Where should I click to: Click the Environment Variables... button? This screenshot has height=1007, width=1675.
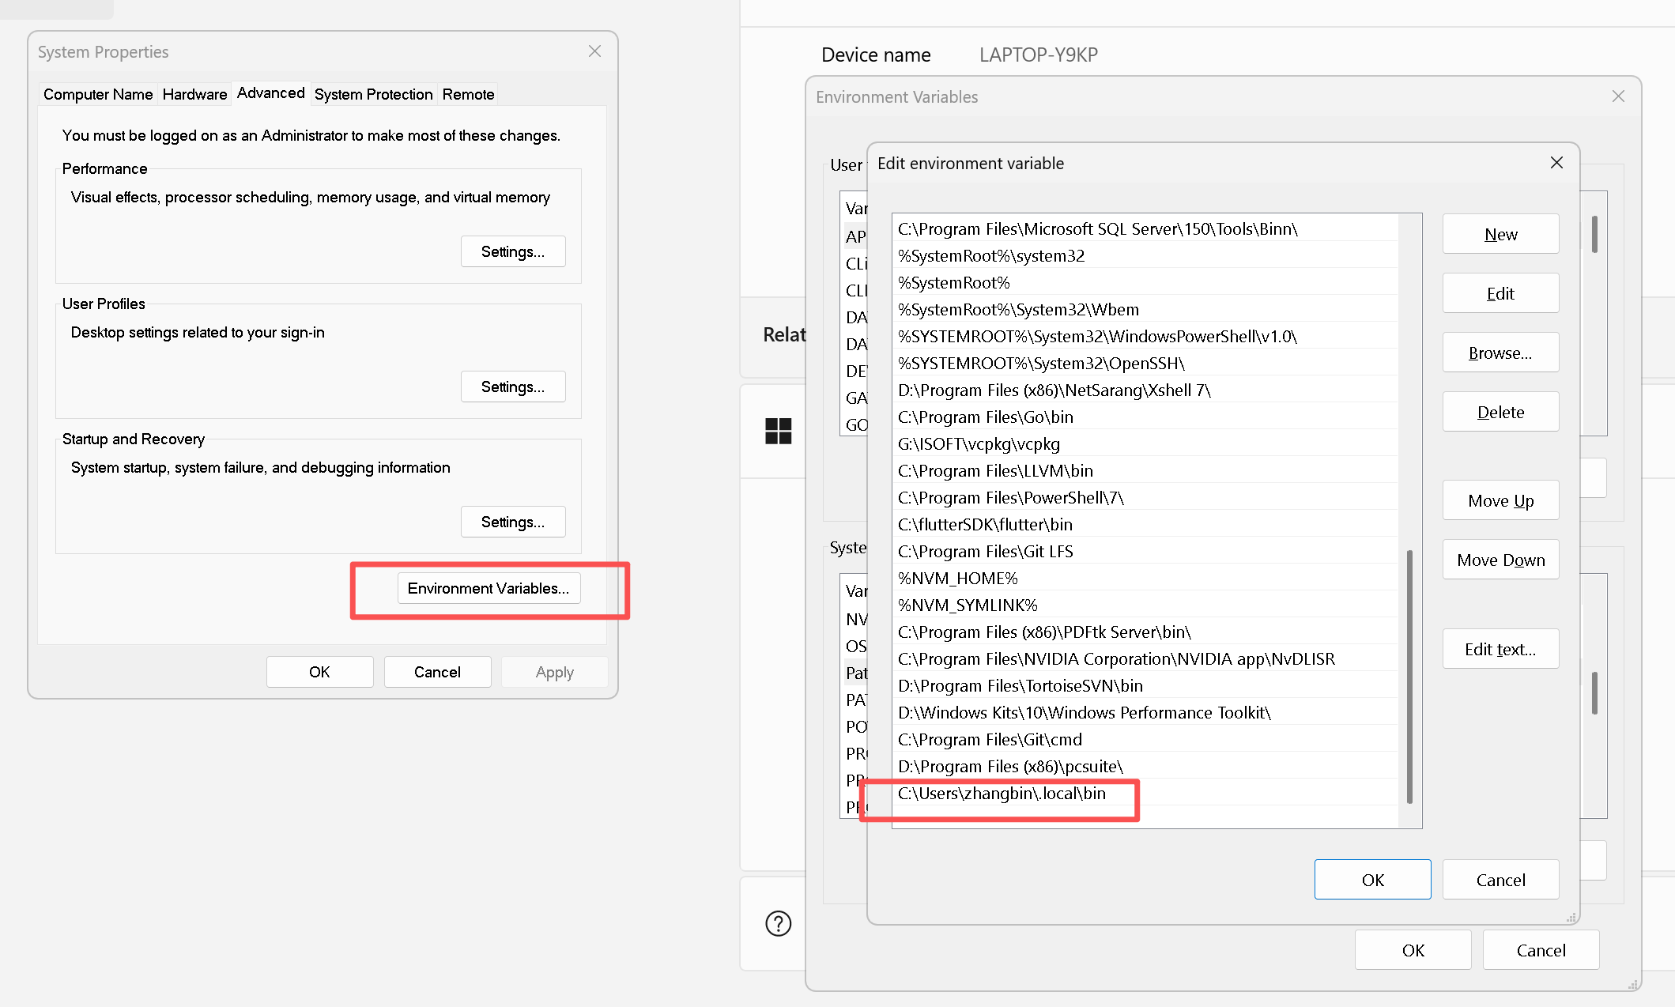489,588
